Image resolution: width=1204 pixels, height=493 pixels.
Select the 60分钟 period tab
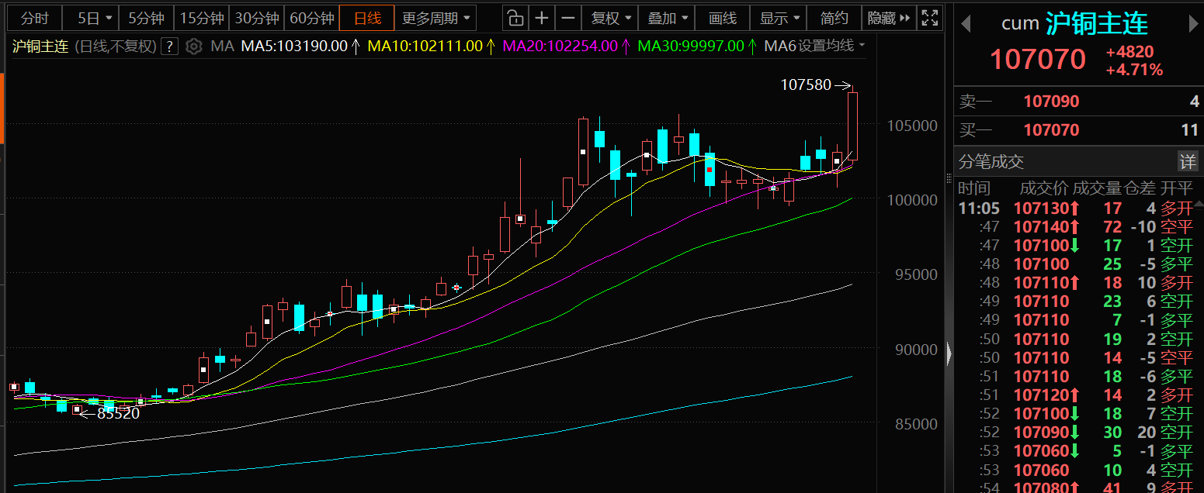(311, 18)
